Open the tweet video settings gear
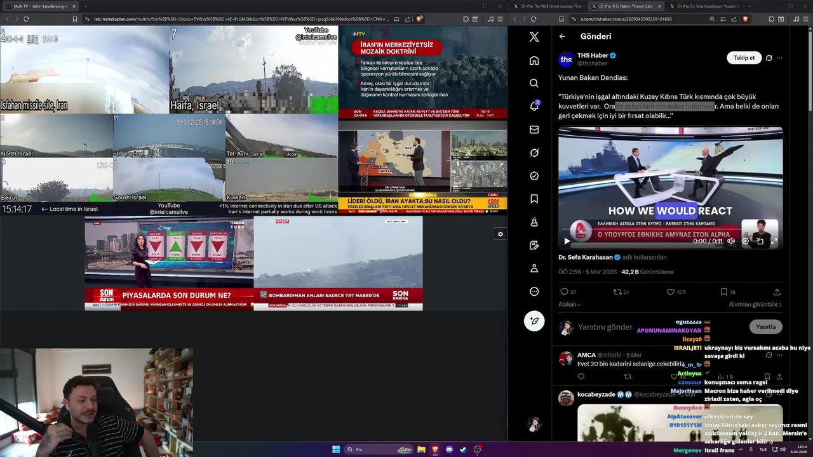Image resolution: width=813 pixels, height=457 pixels. [x=746, y=241]
